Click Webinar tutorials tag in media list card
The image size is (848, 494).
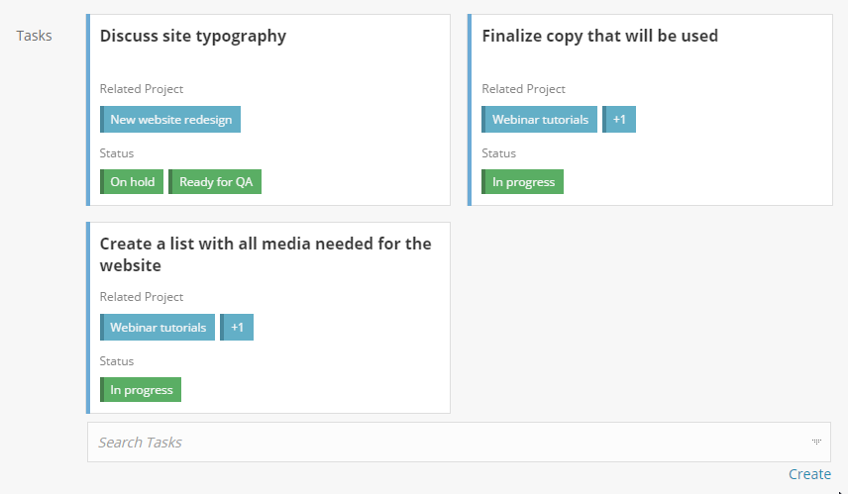click(x=158, y=328)
